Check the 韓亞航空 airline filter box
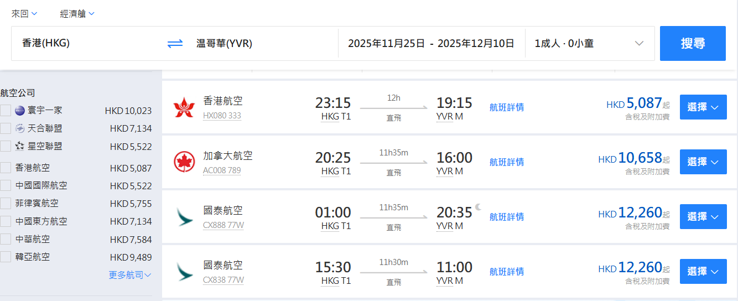Viewport: 738px width, 301px height. coord(6,257)
